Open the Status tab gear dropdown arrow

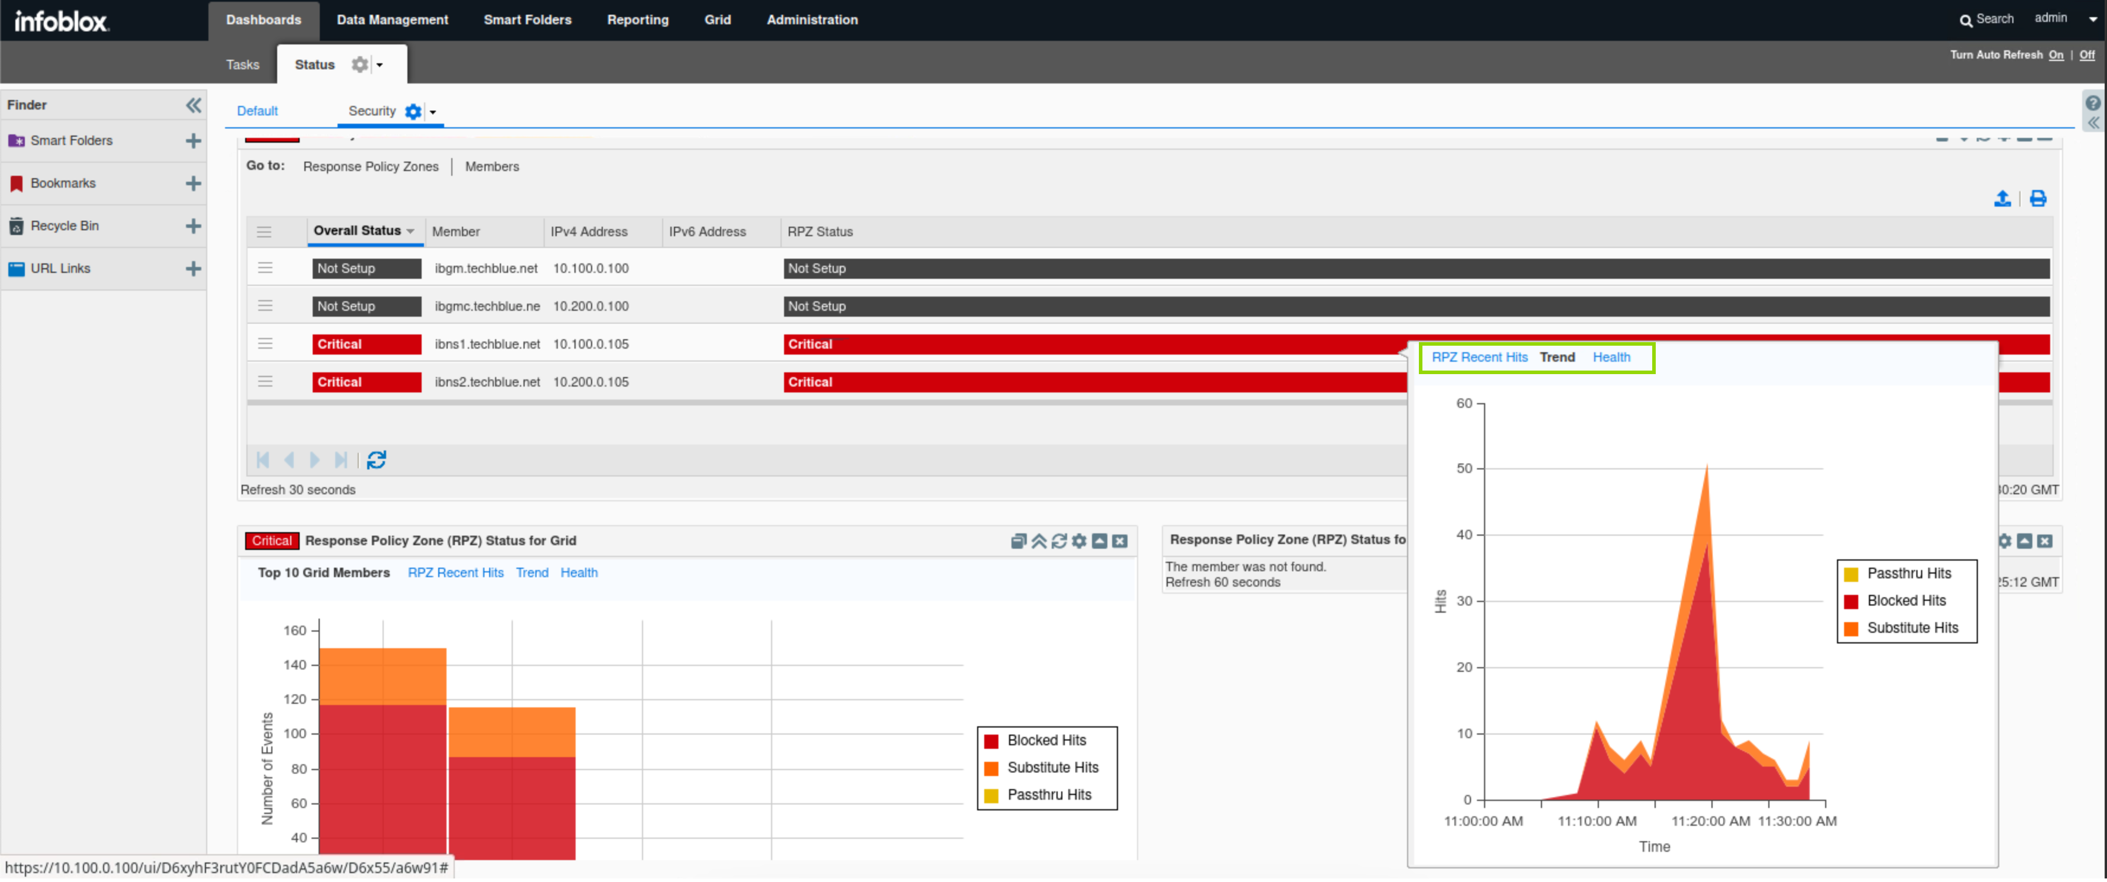380,65
